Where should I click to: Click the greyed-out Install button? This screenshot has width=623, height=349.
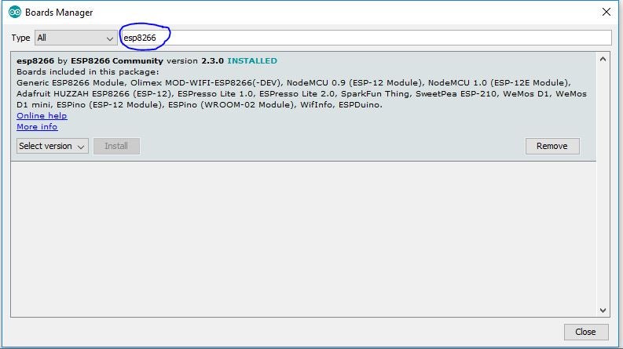coord(116,146)
